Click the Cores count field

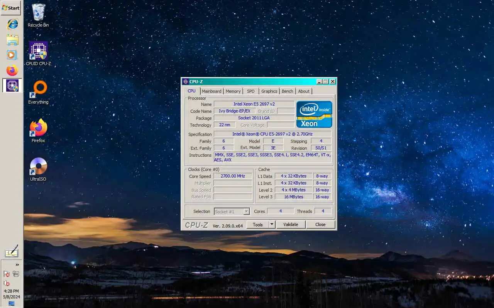281,211
